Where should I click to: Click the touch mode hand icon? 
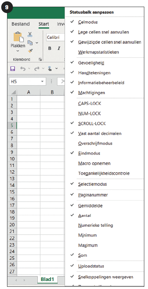click(x=50, y=69)
